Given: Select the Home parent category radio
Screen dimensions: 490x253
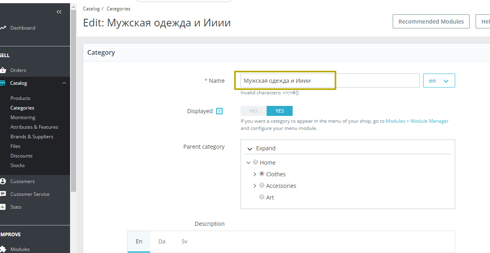Looking at the screenshot, I should pyautogui.click(x=255, y=162).
